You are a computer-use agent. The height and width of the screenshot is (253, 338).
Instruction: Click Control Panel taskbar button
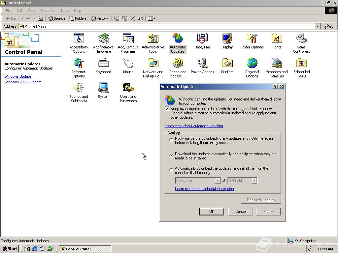click(85, 249)
